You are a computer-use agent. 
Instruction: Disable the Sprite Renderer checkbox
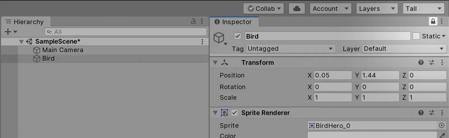pos(235,113)
